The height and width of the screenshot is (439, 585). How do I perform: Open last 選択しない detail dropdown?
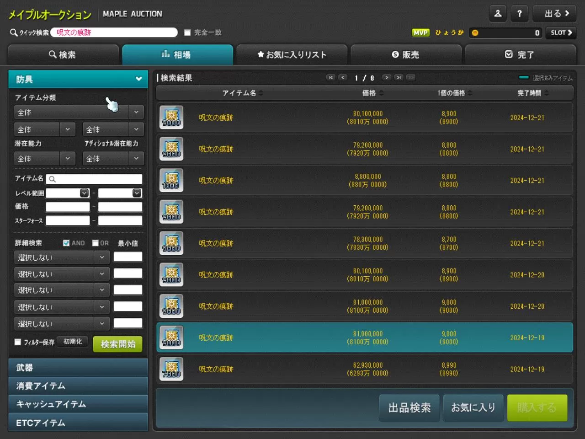point(62,324)
